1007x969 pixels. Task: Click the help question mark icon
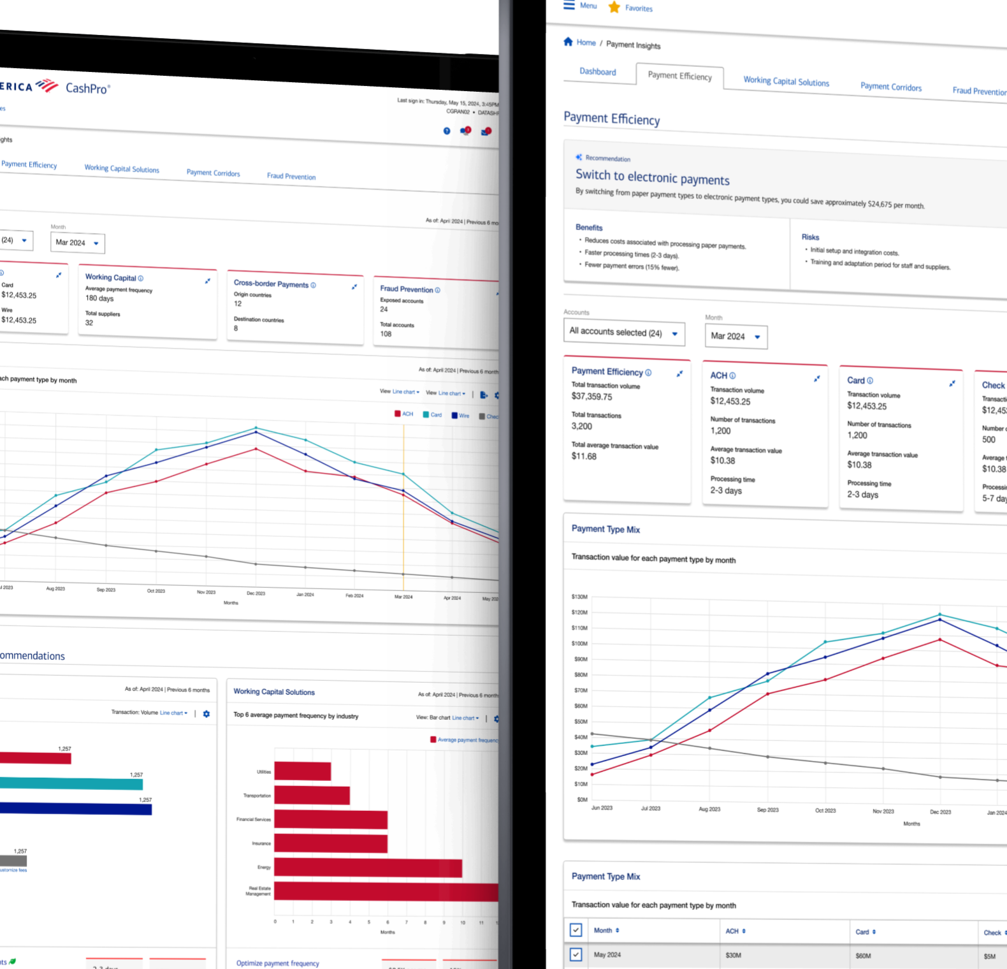click(x=447, y=131)
